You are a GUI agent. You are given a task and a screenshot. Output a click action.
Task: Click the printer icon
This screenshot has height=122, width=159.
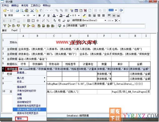(x=17, y=10)
